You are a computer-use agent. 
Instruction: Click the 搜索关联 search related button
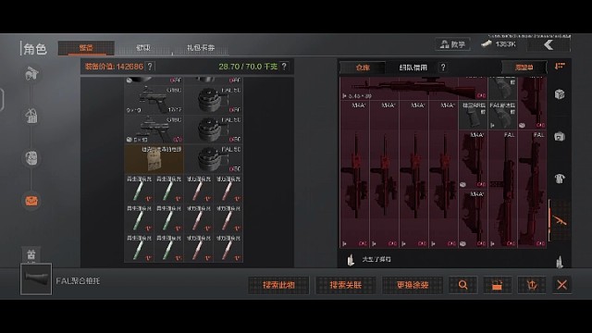pos(345,285)
